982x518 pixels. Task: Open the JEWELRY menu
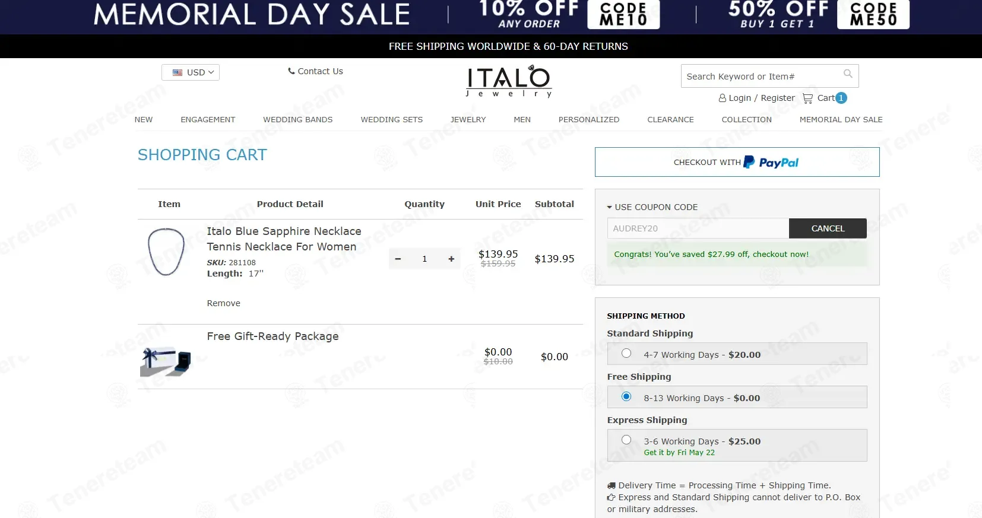(468, 119)
